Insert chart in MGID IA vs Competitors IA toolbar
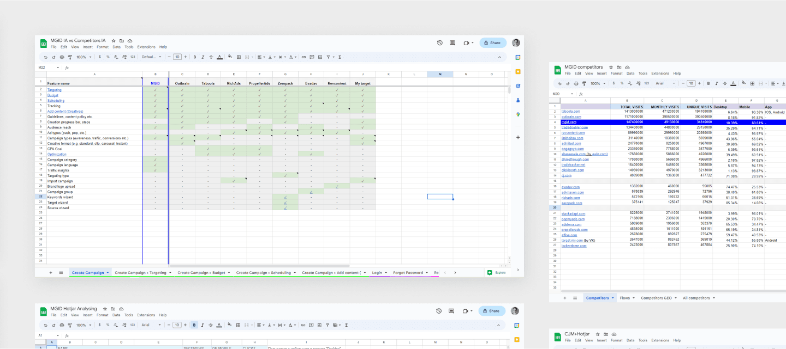786x349 pixels. click(320, 57)
